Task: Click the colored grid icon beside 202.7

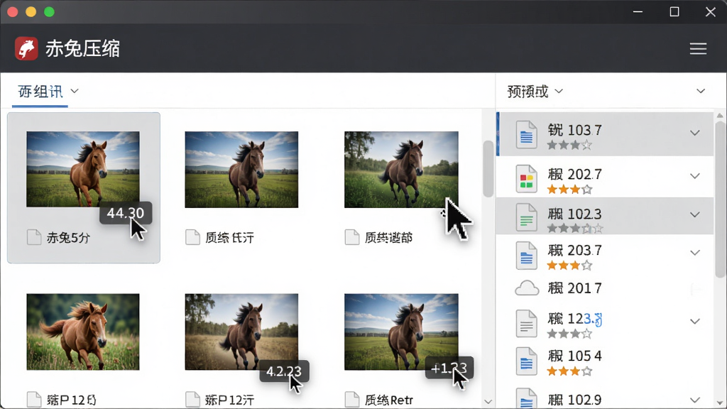Action: 526,179
